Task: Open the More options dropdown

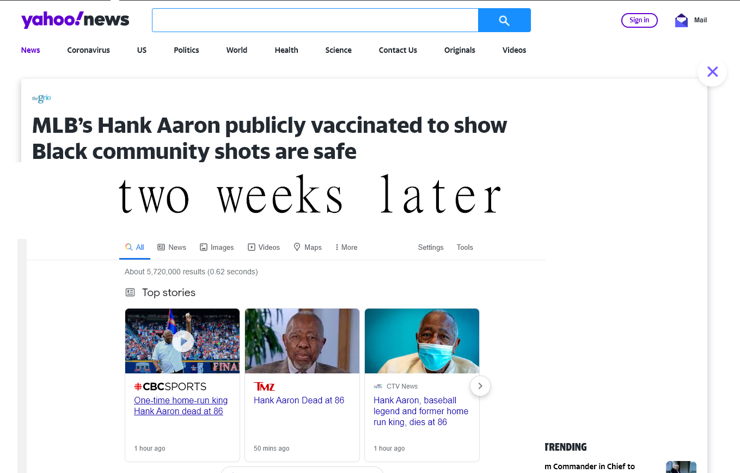Action: (x=346, y=247)
